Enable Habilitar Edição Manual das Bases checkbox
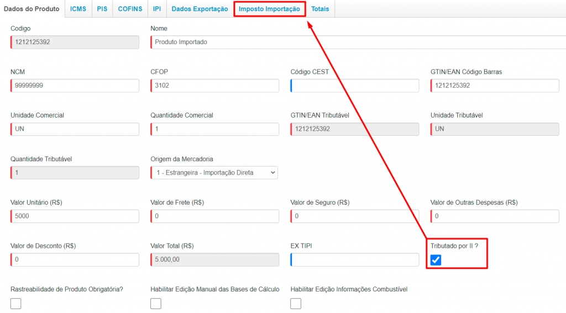Viewport: 566px width, 313px height. click(156, 304)
